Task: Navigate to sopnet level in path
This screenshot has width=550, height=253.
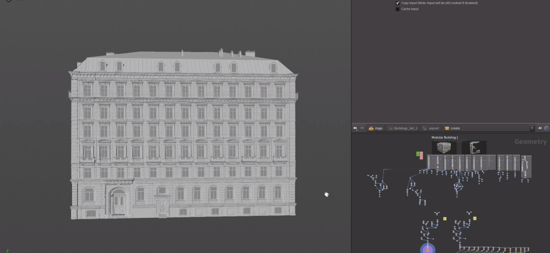Action: coord(433,128)
